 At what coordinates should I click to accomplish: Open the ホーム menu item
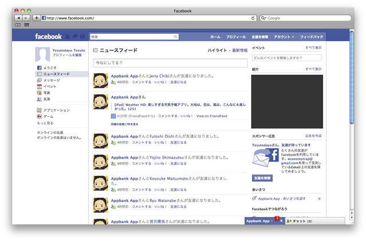(x=215, y=37)
